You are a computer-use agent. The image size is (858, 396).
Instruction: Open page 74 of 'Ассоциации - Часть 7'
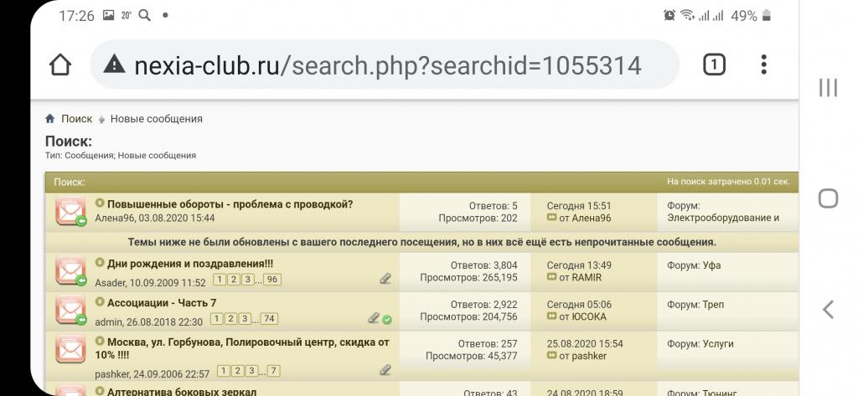point(269,319)
